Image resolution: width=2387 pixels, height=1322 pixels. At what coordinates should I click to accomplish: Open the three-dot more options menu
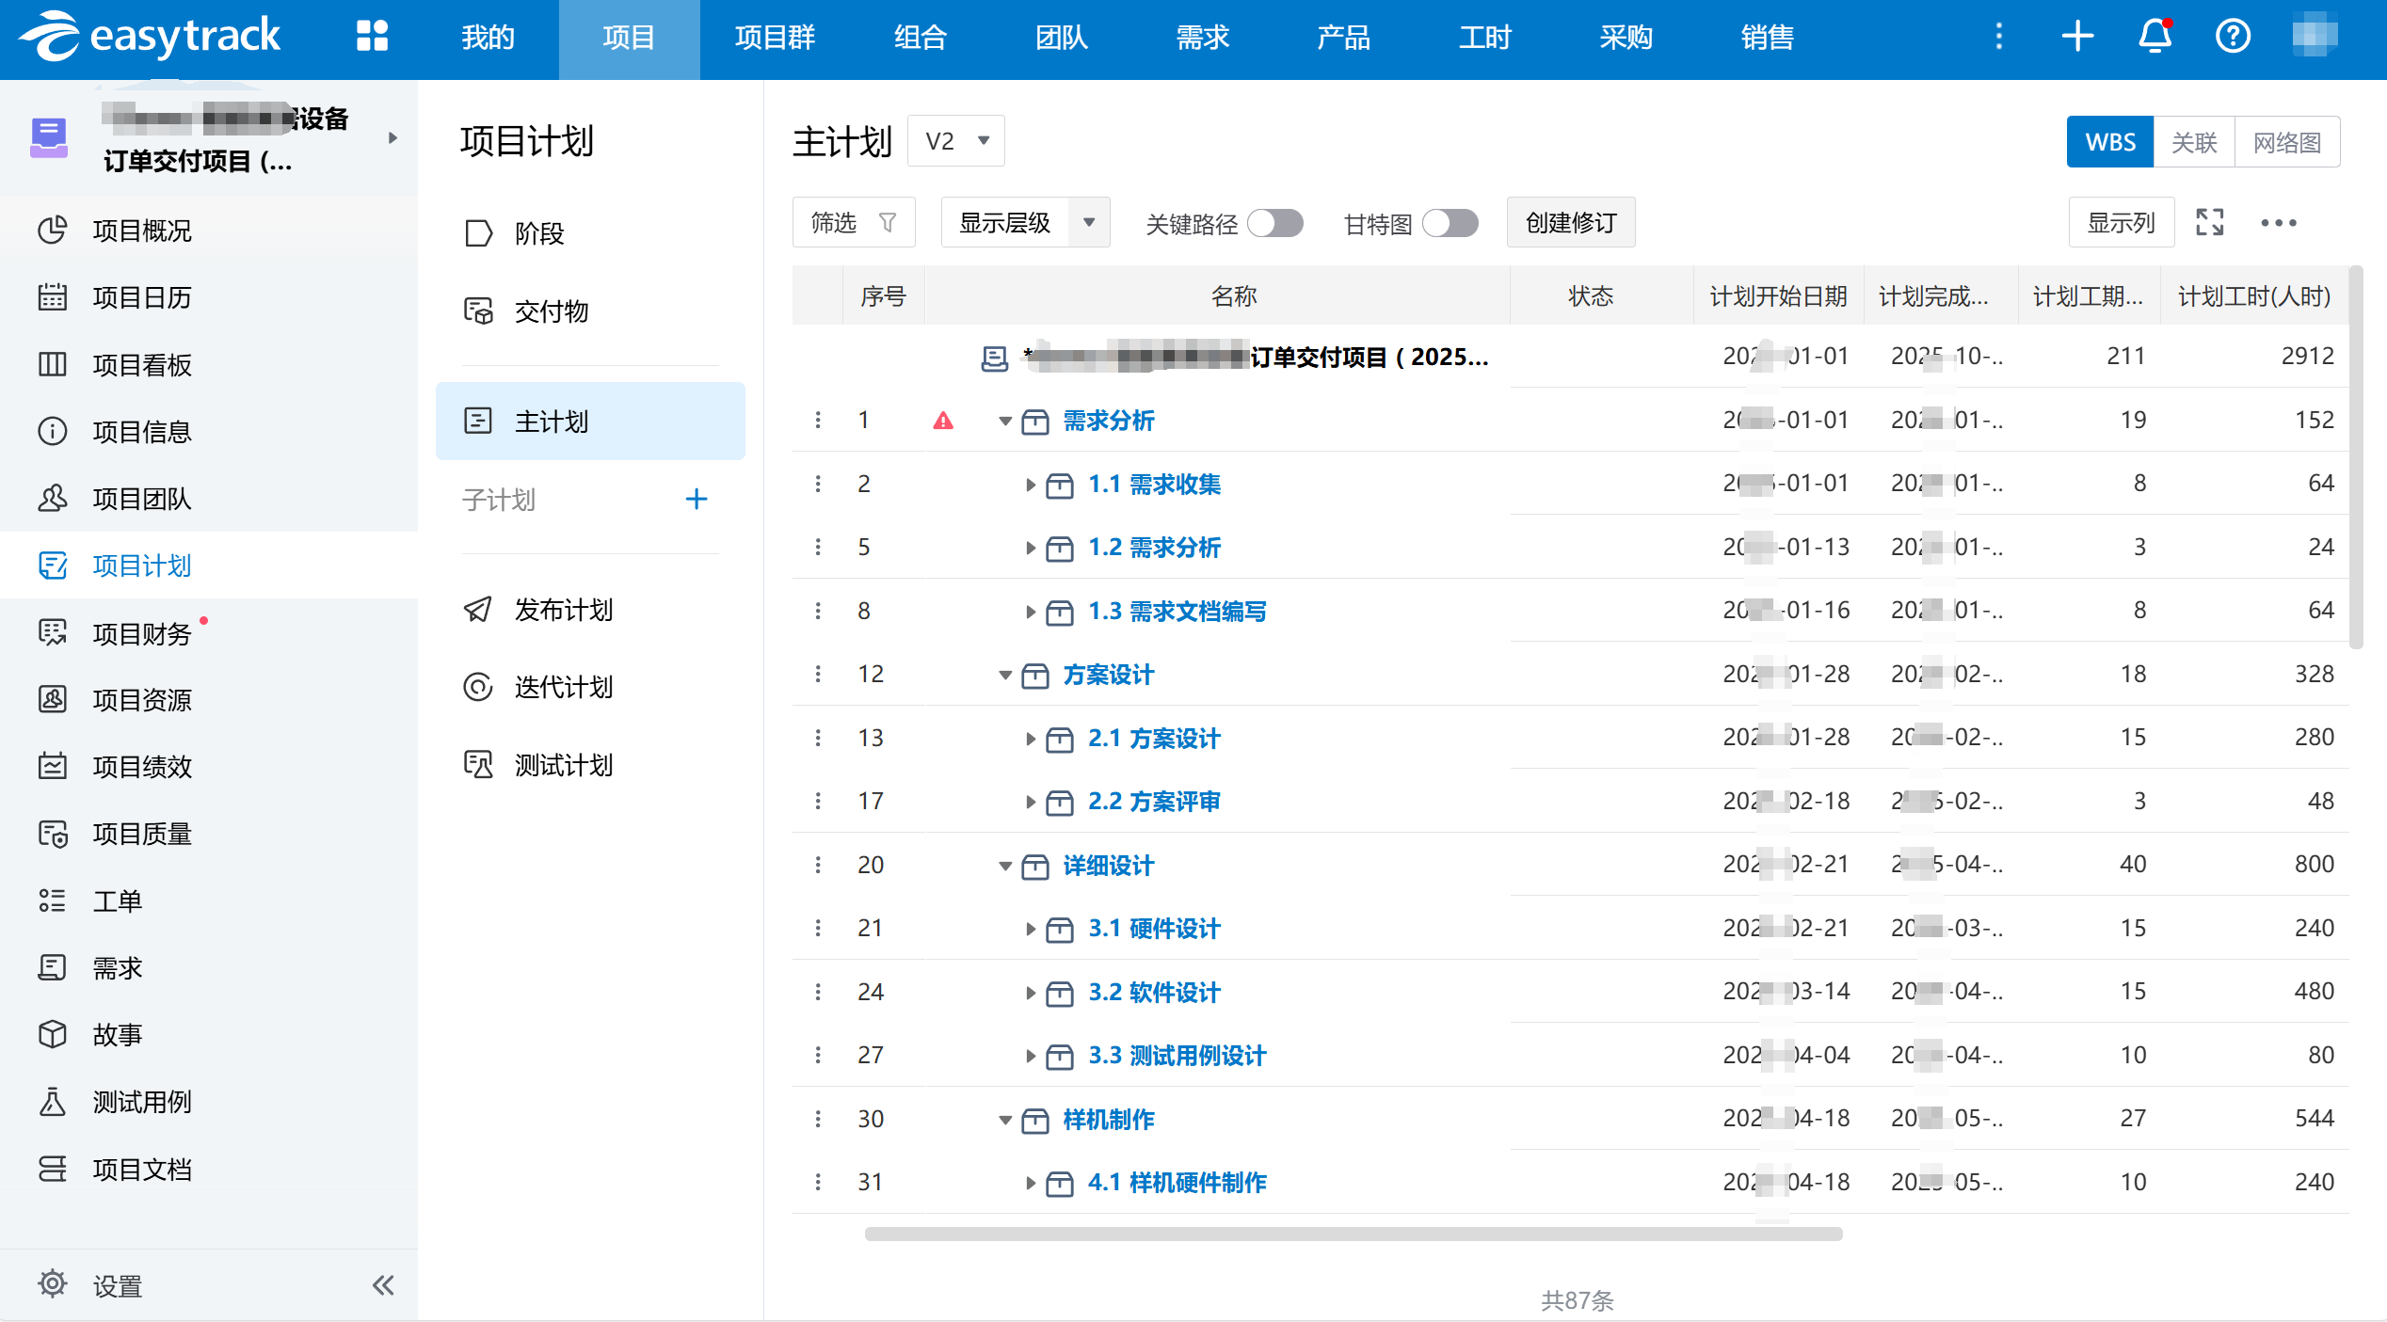[x=2279, y=222]
